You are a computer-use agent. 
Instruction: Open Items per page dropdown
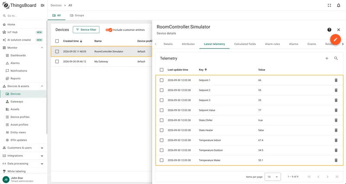[272, 177]
